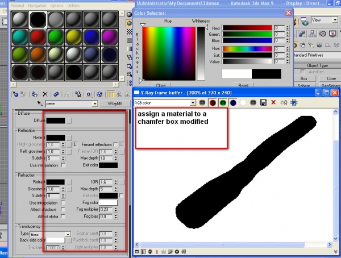Click the Whiteness vertical slider

click(201, 53)
